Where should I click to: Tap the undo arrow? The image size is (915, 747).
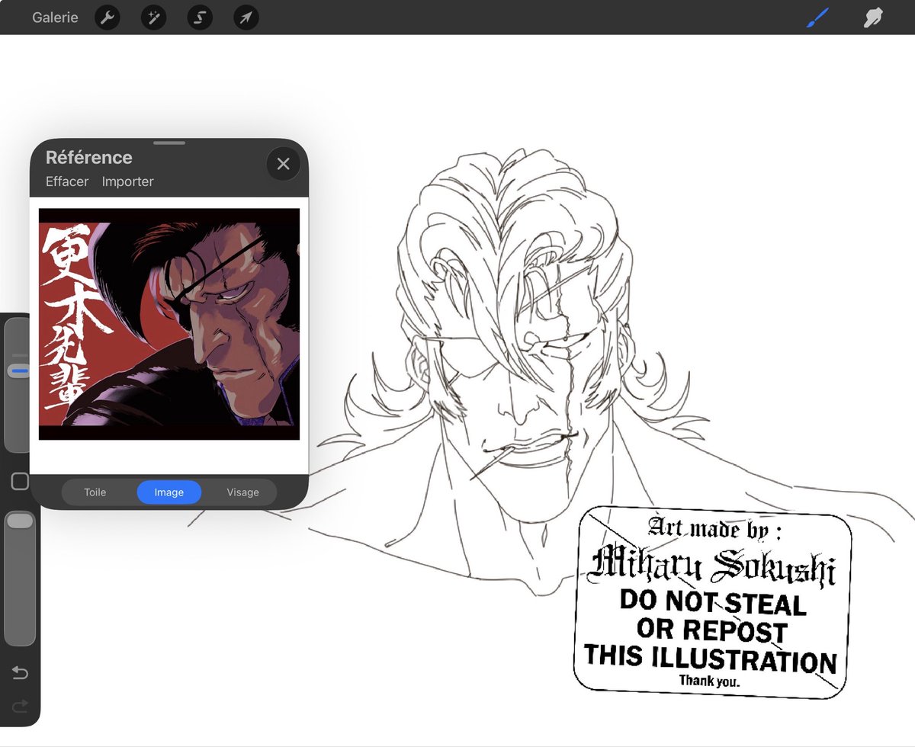20,672
